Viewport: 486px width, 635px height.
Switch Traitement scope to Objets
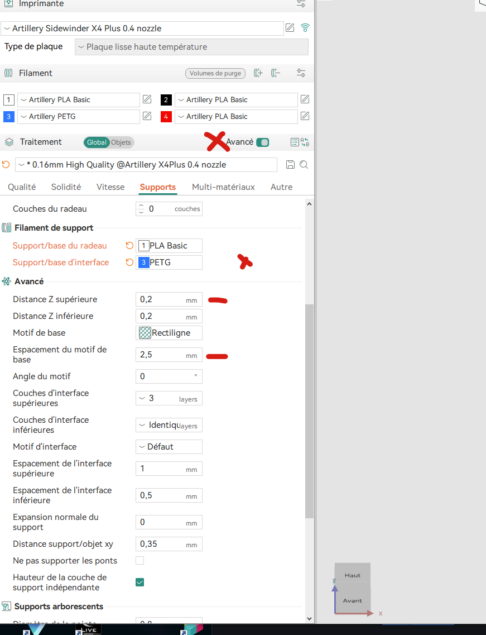(121, 142)
